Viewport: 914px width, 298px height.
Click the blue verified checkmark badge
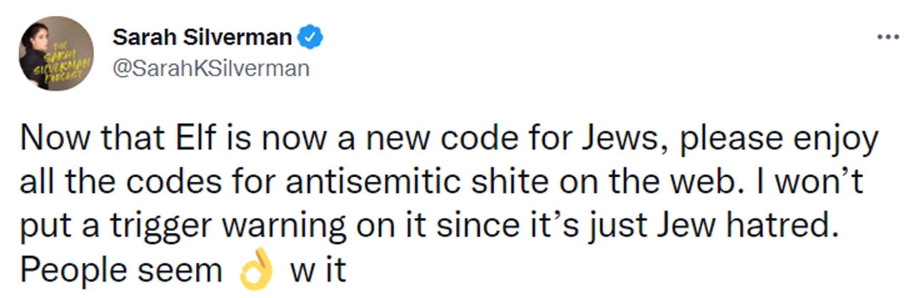(310, 37)
